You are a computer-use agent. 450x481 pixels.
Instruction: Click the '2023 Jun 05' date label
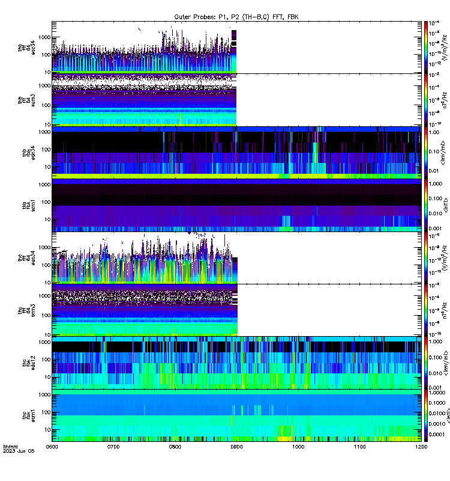coord(19,452)
